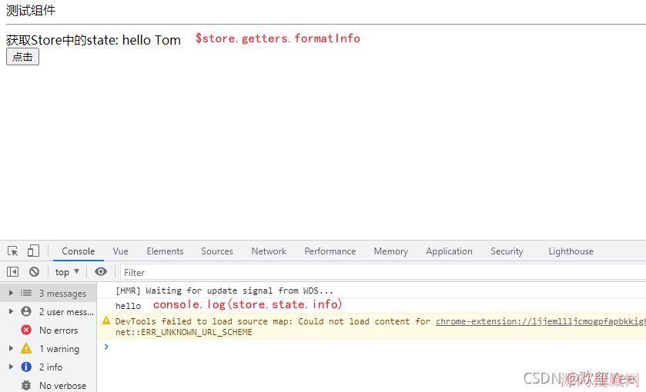This screenshot has height=392, width=646.
Task: Open the Elements tab
Action: point(165,251)
